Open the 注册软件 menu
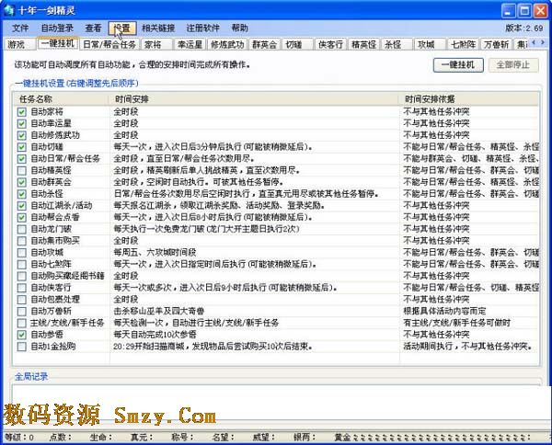 [202, 29]
